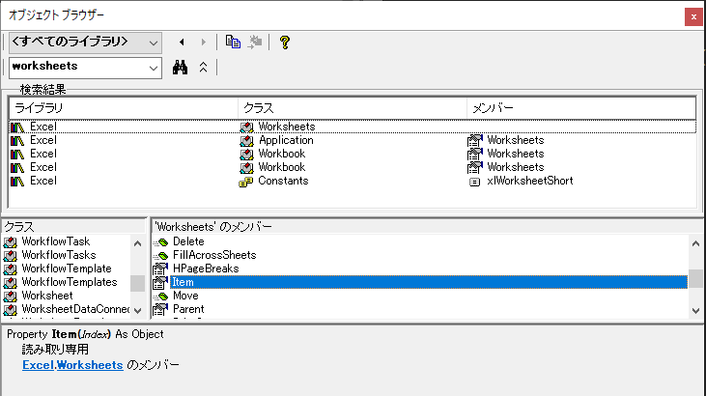Select Worksheet in the class list
This screenshot has height=396, width=706.
pos(46,296)
